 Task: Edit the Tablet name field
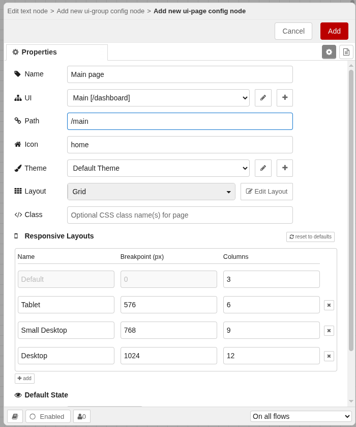click(66, 305)
